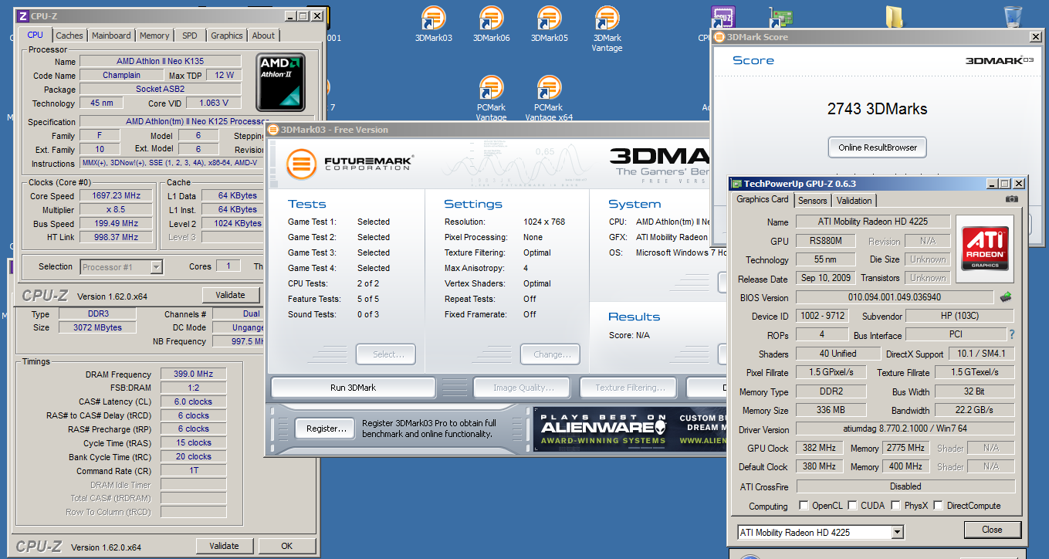
Task: Click the CPU-Z title bar icon
Action: pos(22,15)
